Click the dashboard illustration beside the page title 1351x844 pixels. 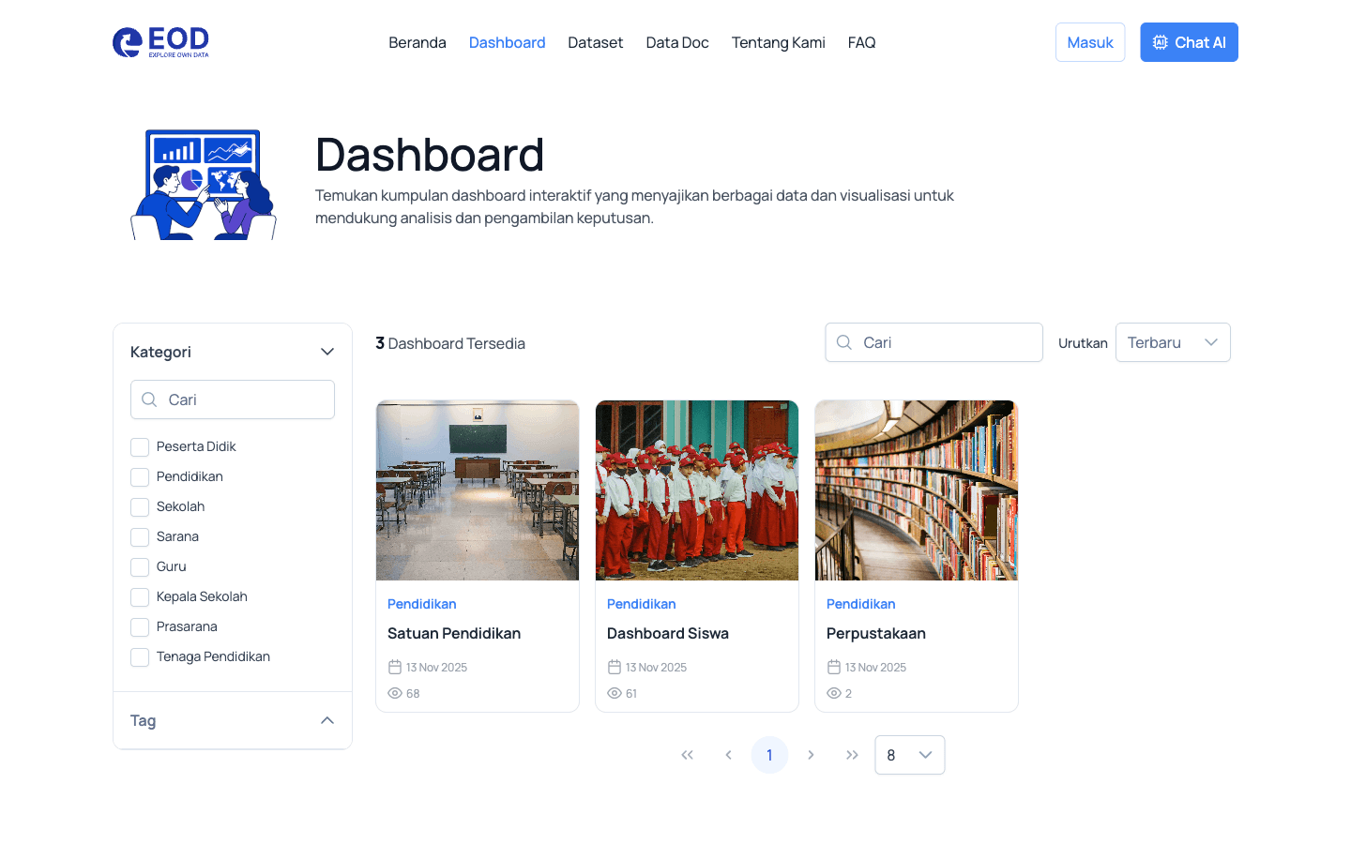(x=203, y=185)
